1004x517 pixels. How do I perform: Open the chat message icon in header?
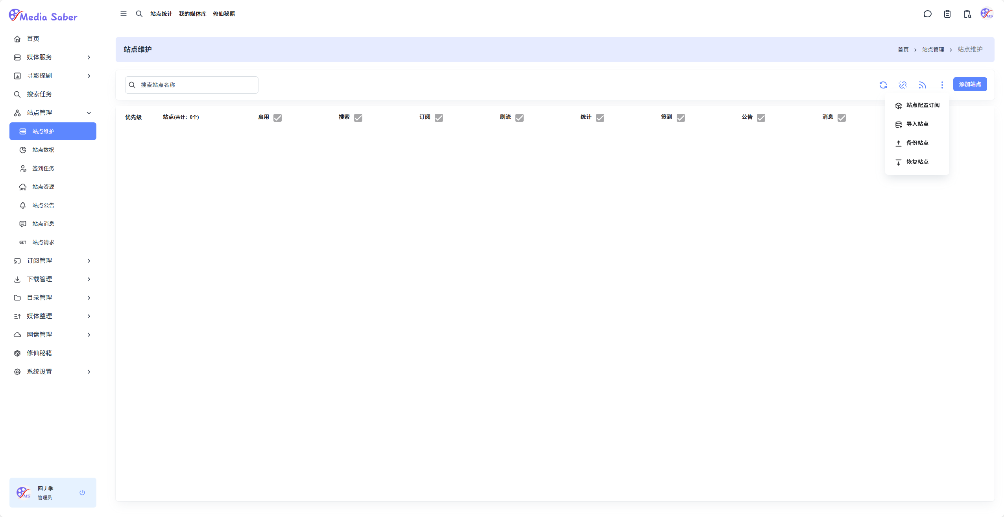point(927,14)
